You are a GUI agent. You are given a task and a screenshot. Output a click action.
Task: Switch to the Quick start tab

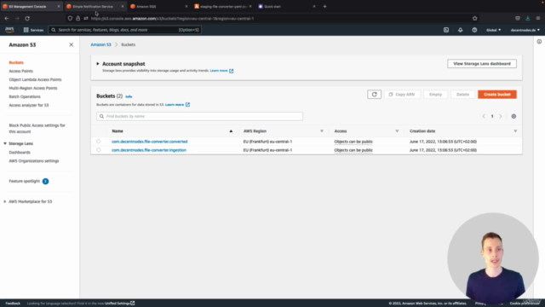click(286, 6)
